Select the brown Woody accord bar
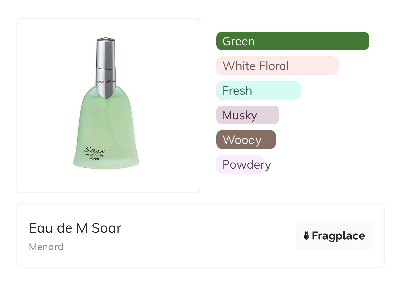The height and width of the screenshot is (284, 401). (x=246, y=140)
